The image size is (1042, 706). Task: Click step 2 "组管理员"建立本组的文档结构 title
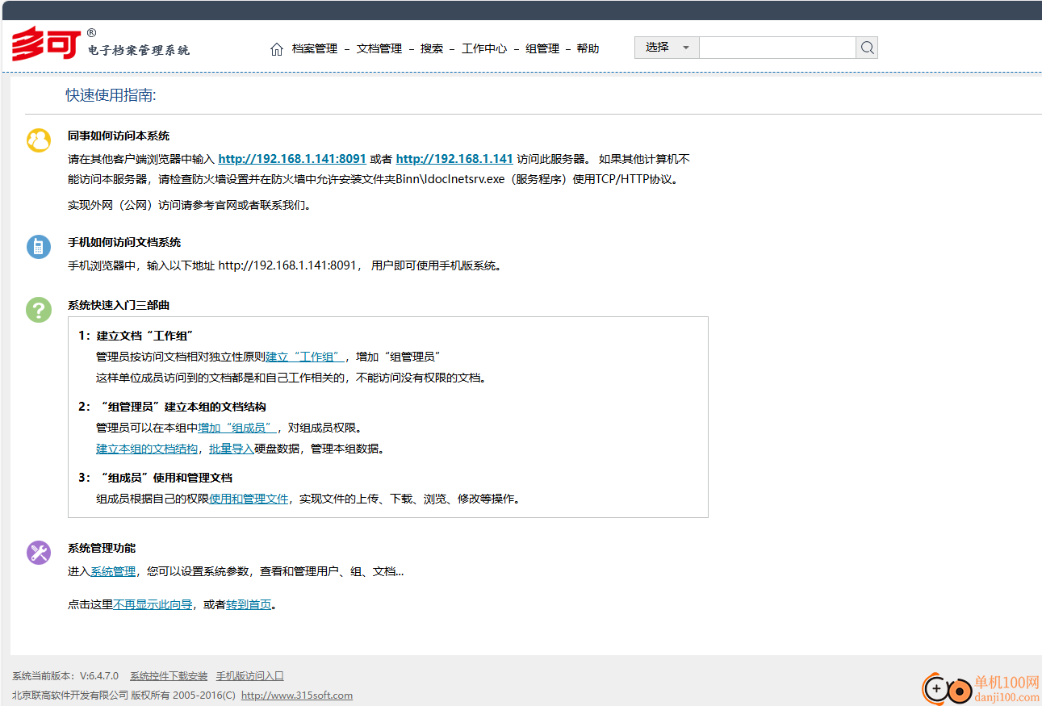pyautogui.click(x=172, y=407)
